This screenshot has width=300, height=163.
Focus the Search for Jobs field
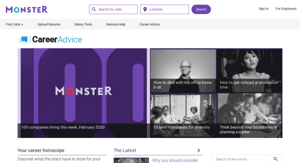point(113,9)
